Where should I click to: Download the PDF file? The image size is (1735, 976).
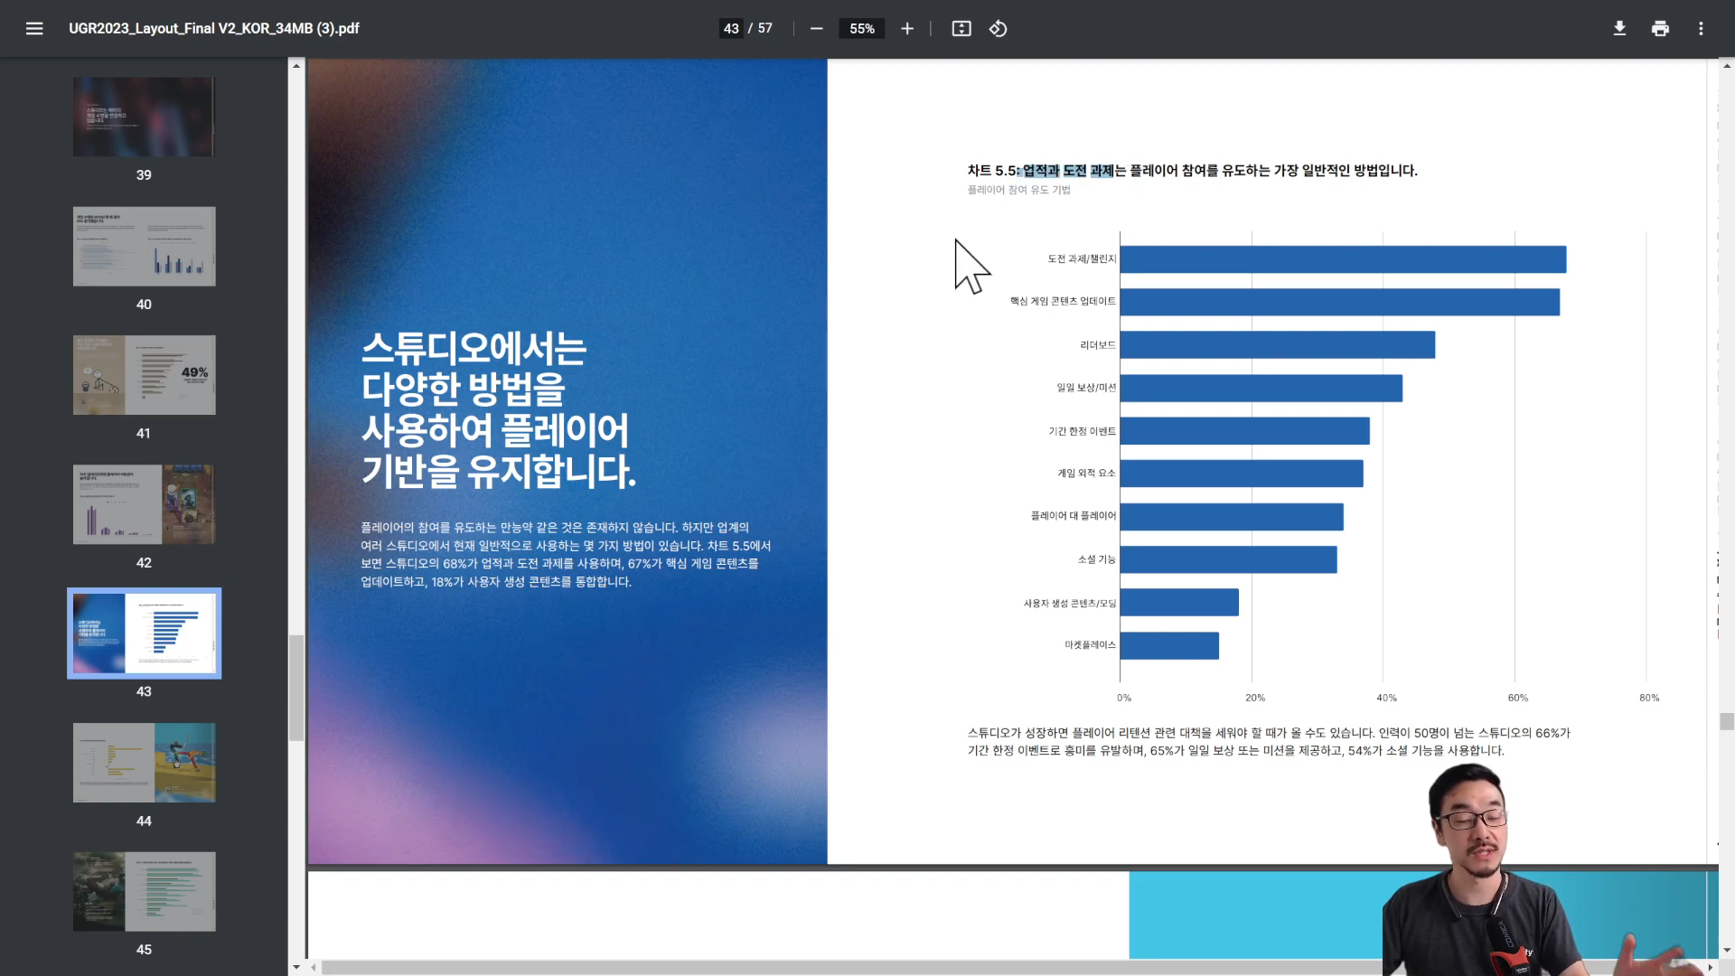coord(1619,29)
